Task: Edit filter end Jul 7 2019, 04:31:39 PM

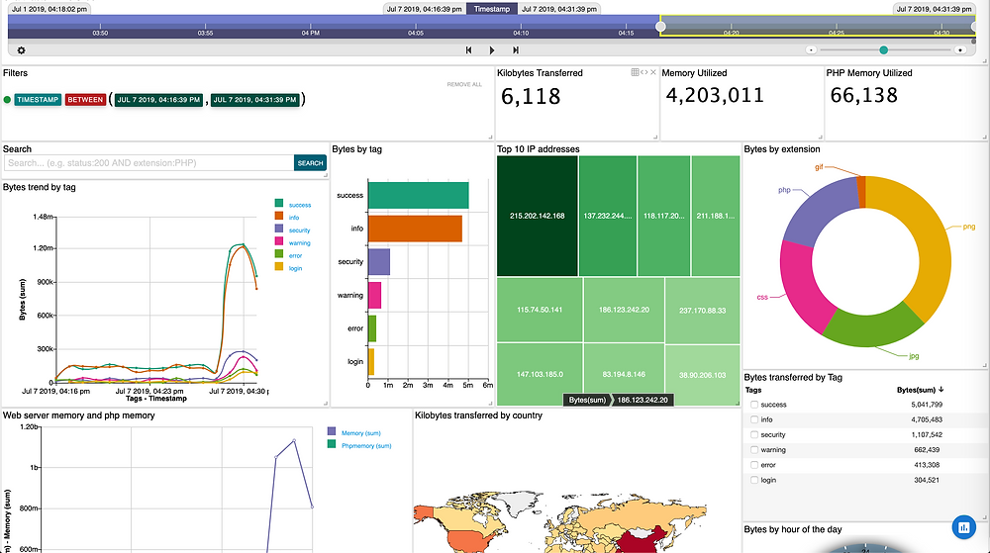Action: (x=255, y=100)
